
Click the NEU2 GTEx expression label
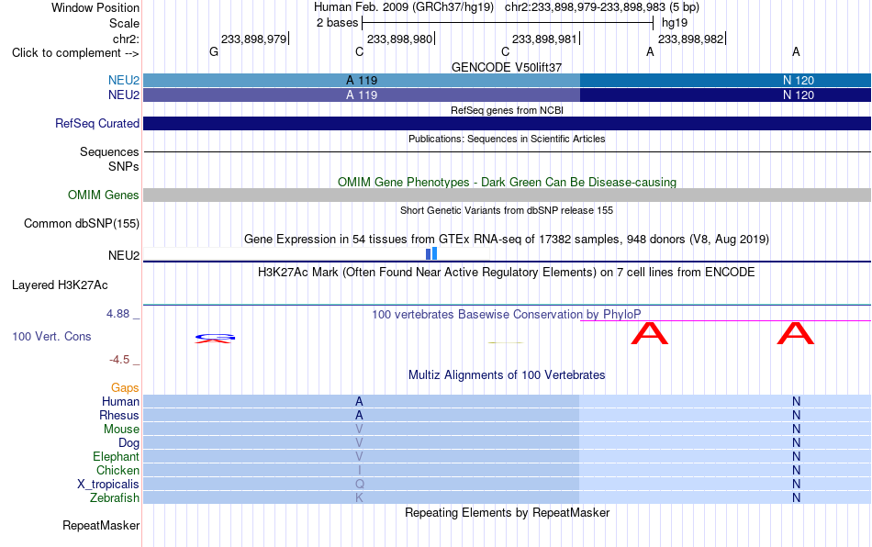tap(124, 256)
